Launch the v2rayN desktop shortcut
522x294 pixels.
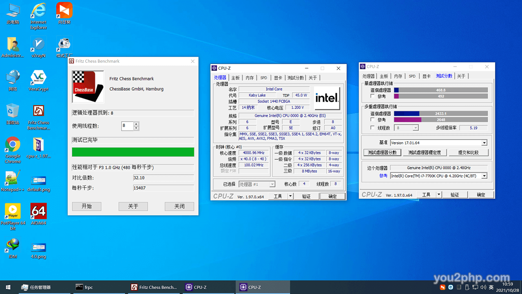pos(38,47)
